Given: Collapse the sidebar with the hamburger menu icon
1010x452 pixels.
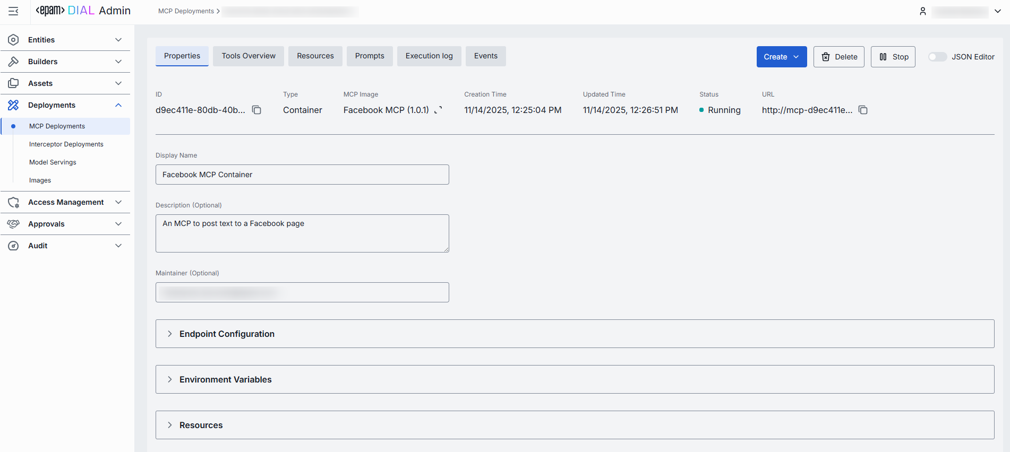Looking at the screenshot, I should click(13, 11).
